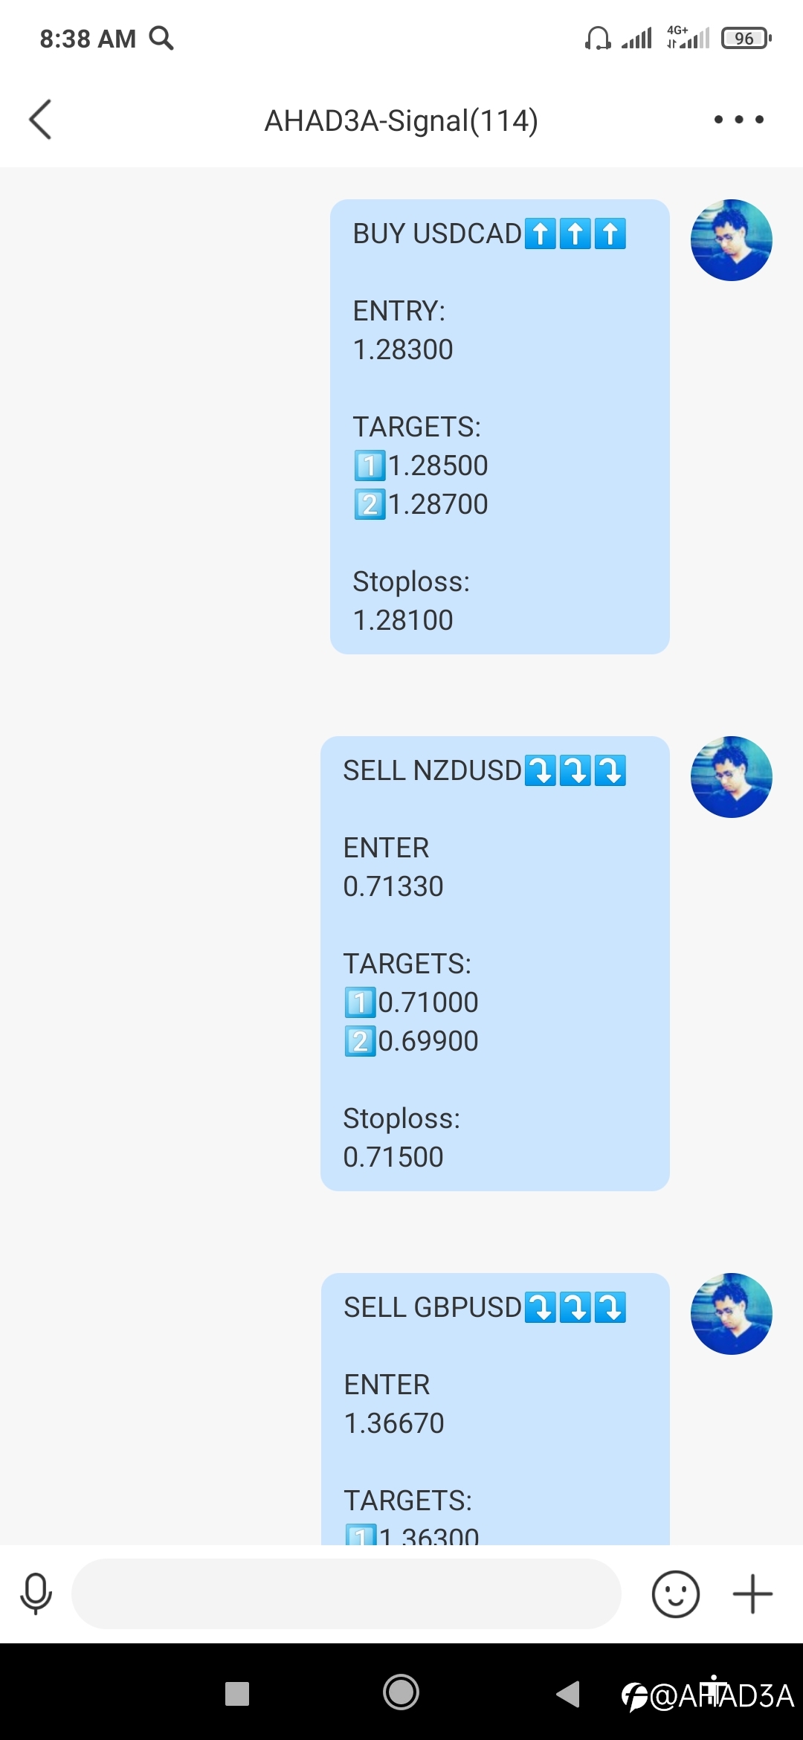The image size is (803, 1740).
Task: Tap the headphones status bar icon
Action: (598, 38)
